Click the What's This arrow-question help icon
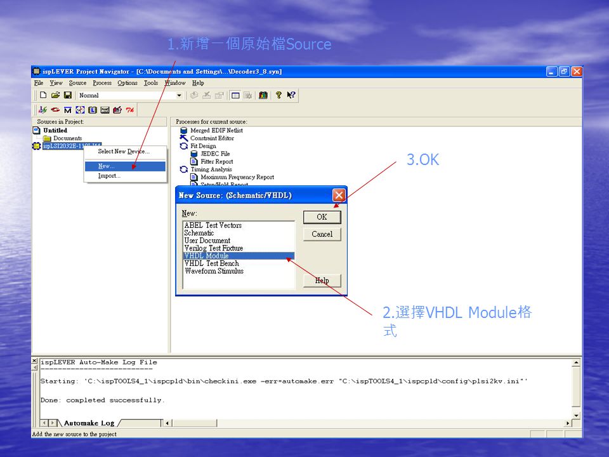 (291, 95)
